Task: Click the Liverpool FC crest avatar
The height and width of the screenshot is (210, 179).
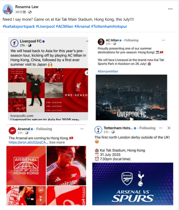Action: [x=14, y=43]
